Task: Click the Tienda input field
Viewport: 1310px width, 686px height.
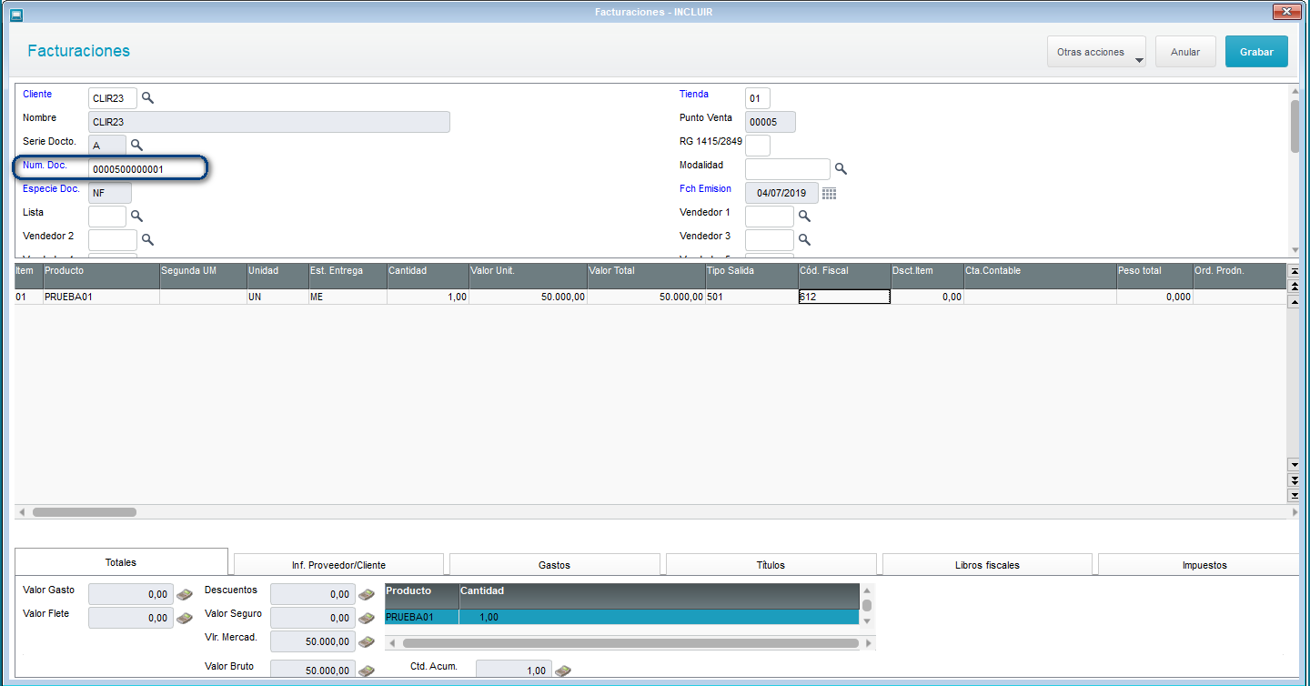Action: click(x=758, y=98)
